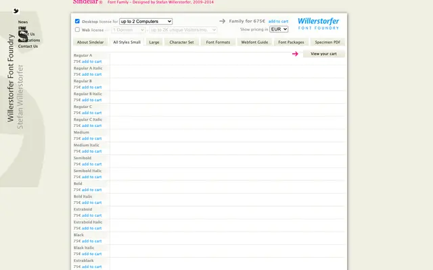Image resolution: width=433 pixels, height=270 pixels.
Task: Click the Willerstorfer Font Foundry logo
Action: pos(319,24)
